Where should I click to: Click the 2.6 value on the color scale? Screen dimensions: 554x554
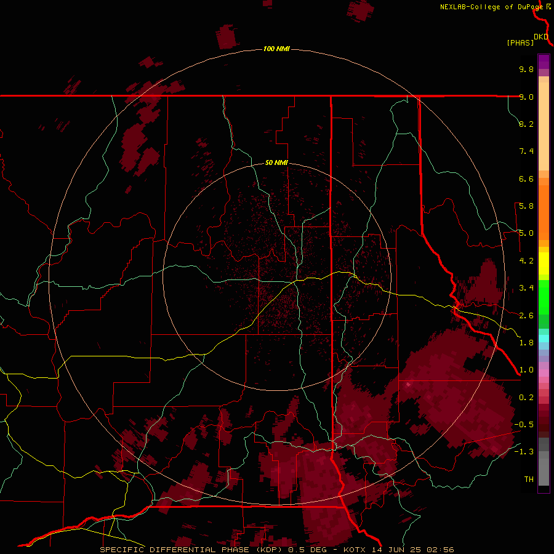(x=526, y=316)
